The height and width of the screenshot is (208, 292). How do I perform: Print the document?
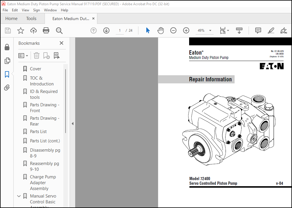coord(46,31)
